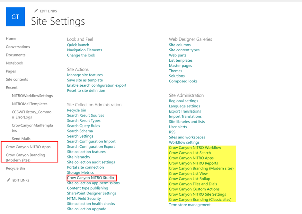This screenshot has width=302, height=214.
Task: Open Crow Canyon NITRO Site Settings
Action: click(x=197, y=194)
